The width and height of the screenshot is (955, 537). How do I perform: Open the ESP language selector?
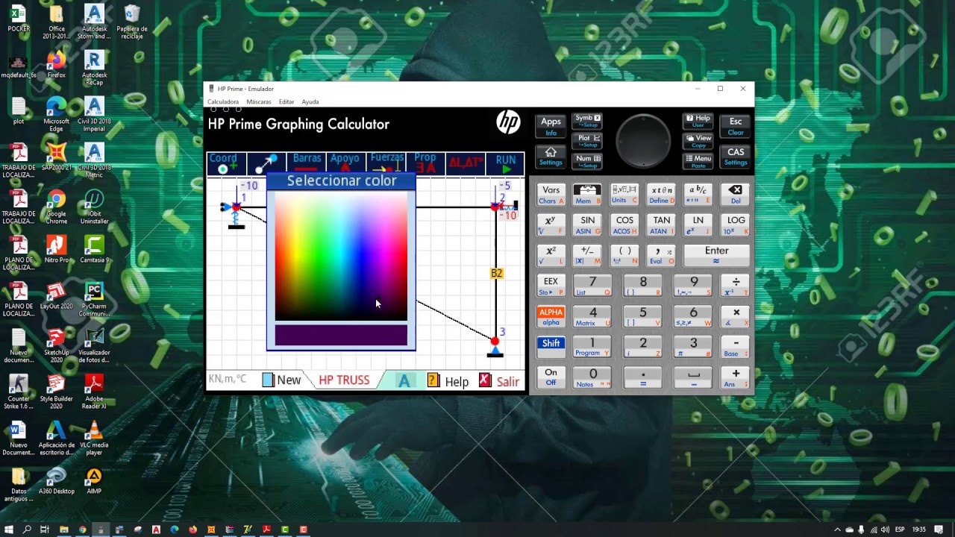[x=900, y=530]
